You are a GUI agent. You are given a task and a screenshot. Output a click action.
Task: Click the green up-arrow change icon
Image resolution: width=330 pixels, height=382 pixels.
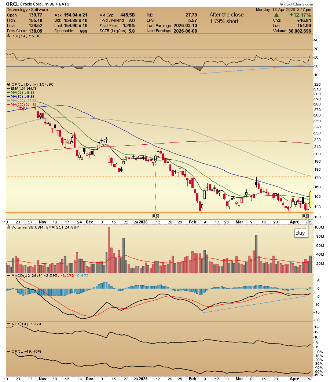[x=276, y=15]
